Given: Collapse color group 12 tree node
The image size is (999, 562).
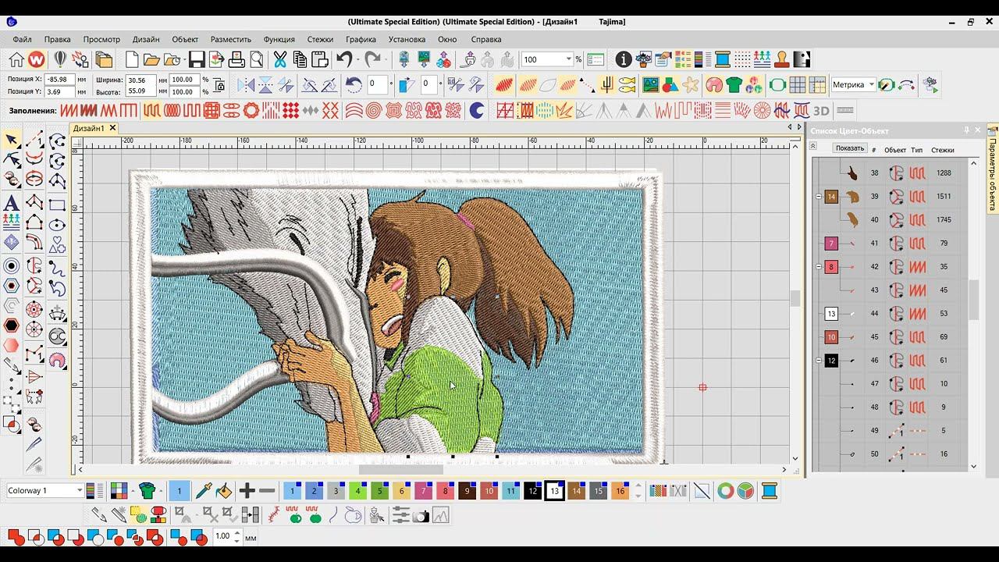Looking at the screenshot, I should (x=819, y=361).
